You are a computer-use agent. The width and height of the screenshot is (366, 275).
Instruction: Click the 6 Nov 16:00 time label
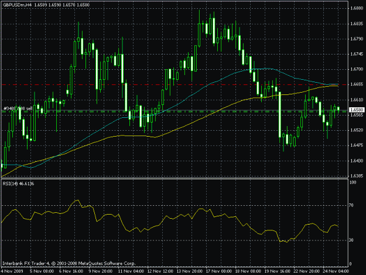[x=71, y=271]
